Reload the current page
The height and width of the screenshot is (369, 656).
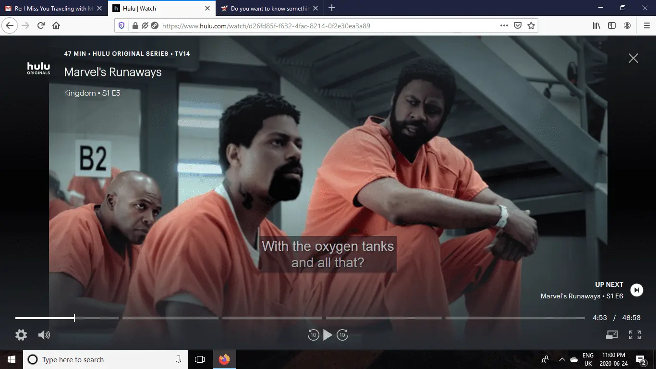tap(41, 26)
